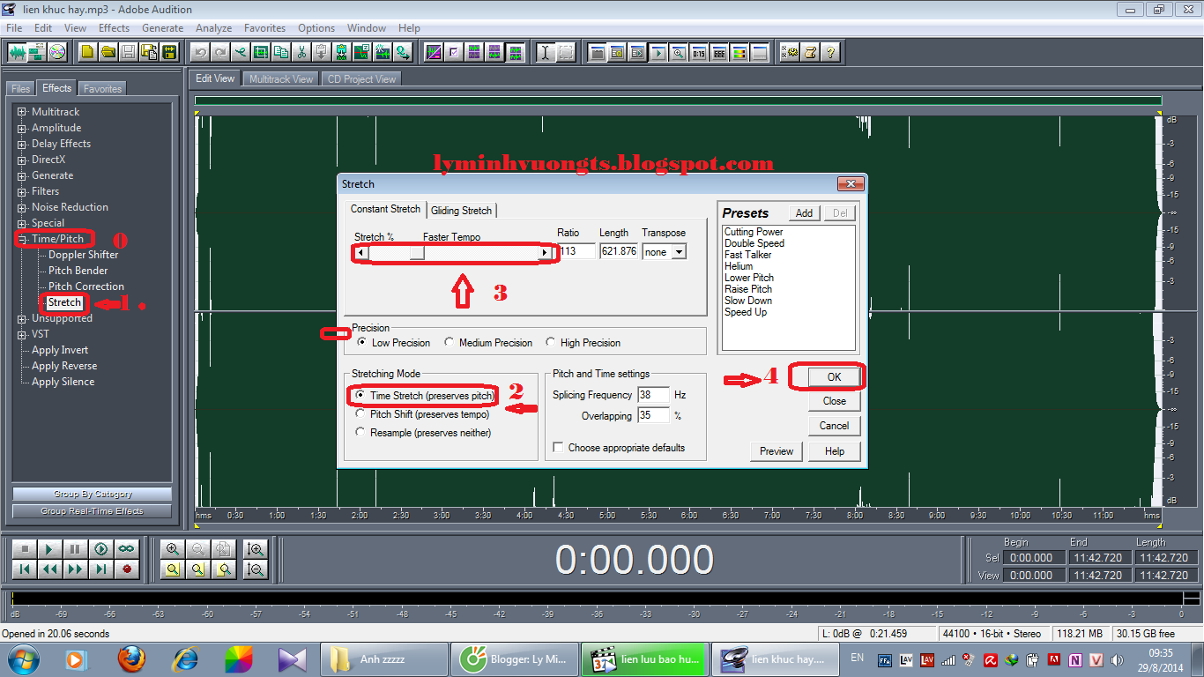This screenshot has height=677, width=1204.
Task: Switch to the Files panel tab
Action: 20,89
